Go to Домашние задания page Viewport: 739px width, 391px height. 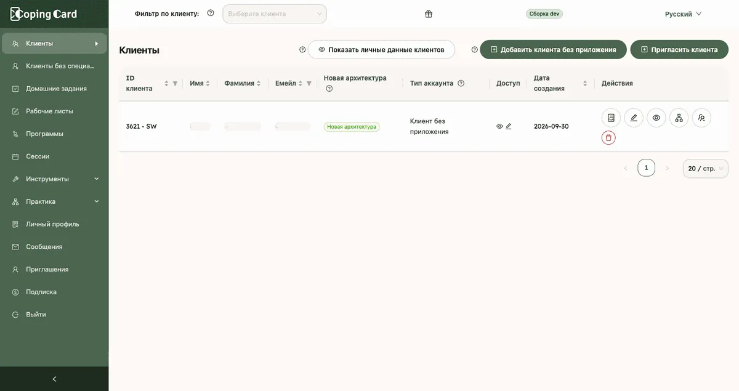click(x=54, y=89)
